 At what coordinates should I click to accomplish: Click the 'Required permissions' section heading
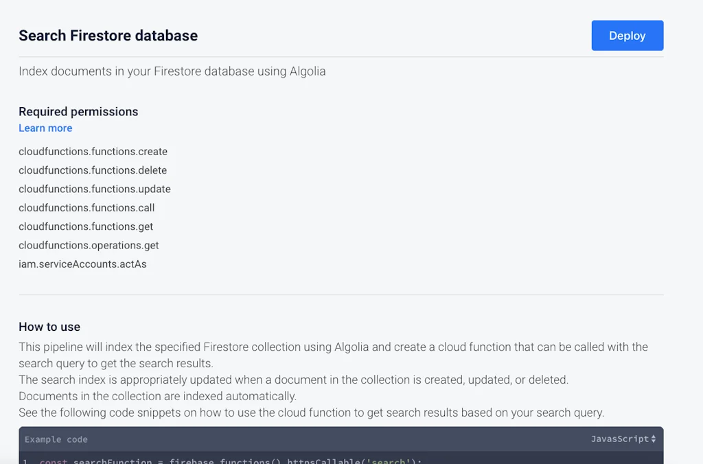pyautogui.click(x=78, y=111)
